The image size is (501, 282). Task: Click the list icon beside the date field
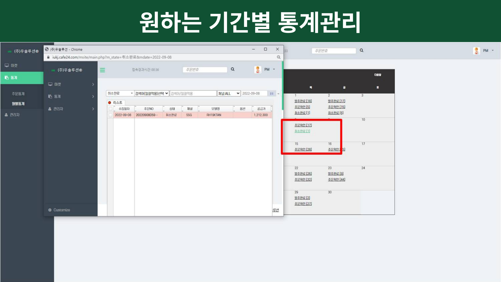click(272, 93)
